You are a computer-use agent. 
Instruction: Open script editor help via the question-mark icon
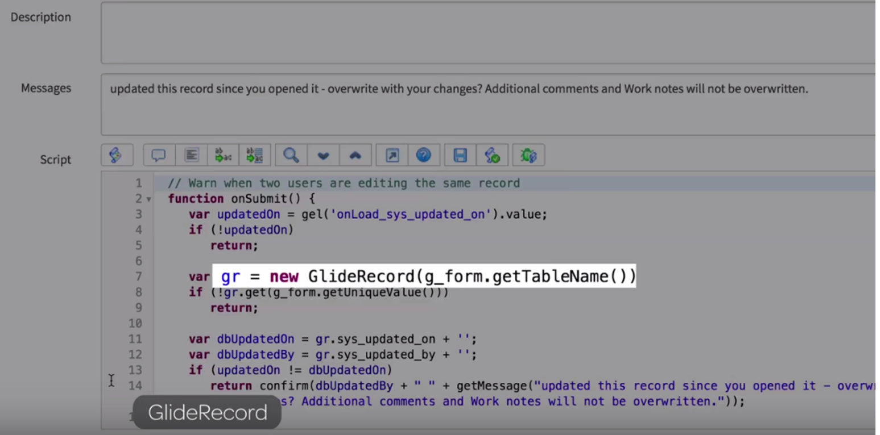coord(424,154)
